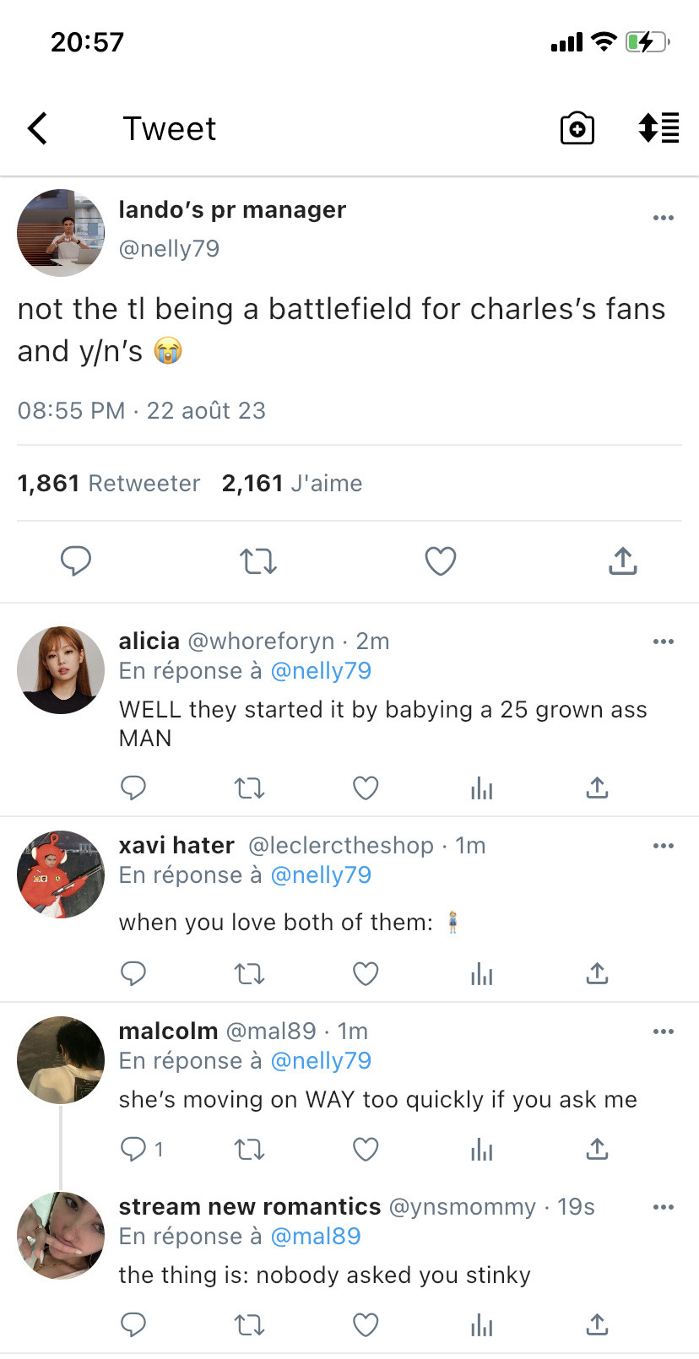Screen dimensions: 699x1359
Task: Share stream new romantics' reply
Action: pos(597,1324)
